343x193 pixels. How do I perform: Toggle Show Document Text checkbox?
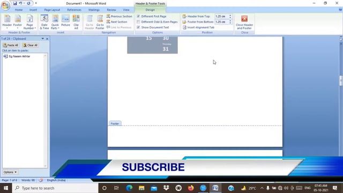(x=138, y=27)
